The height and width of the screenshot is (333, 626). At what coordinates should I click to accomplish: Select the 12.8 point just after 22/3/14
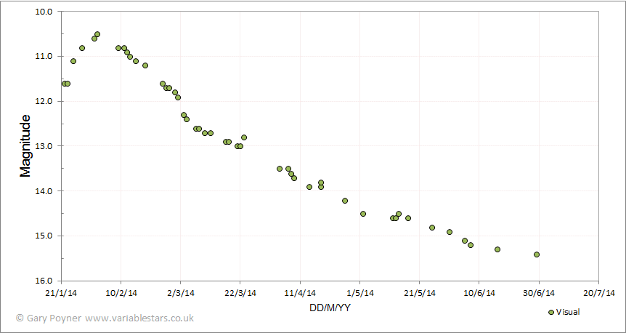click(244, 137)
